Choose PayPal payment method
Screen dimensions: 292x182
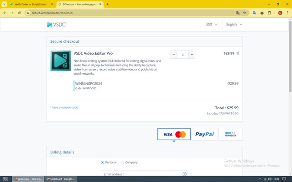click(204, 134)
